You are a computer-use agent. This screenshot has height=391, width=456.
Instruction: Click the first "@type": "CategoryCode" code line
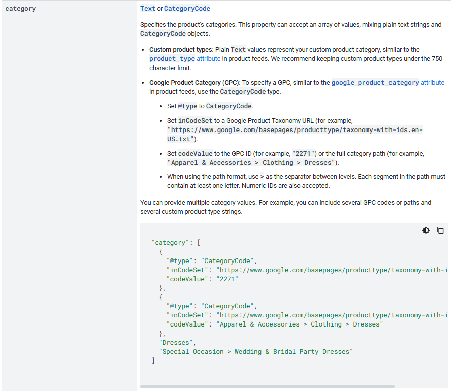click(212, 261)
